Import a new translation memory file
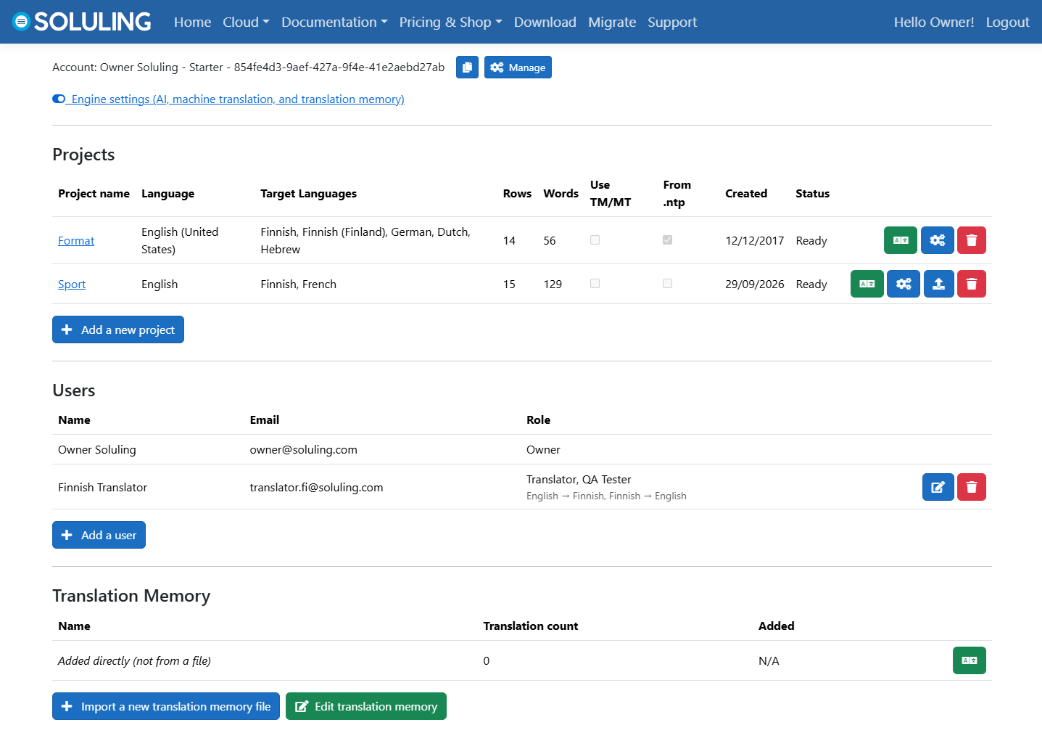 click(166, 706)
